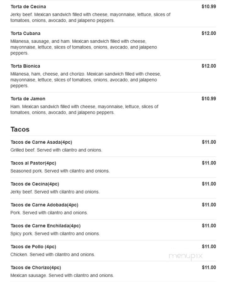This screenshot has width=242, height=282.
Task: Select Tacos de Chorizo(4pc) item
Action: 36,268
